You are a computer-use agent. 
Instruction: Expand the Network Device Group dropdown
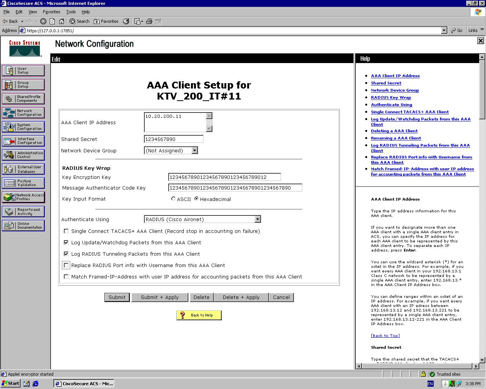click(x=194, y=150)
